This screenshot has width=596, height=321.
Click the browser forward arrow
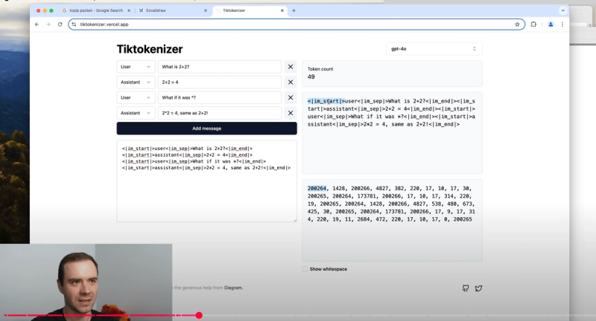click(x=48, y=25)
